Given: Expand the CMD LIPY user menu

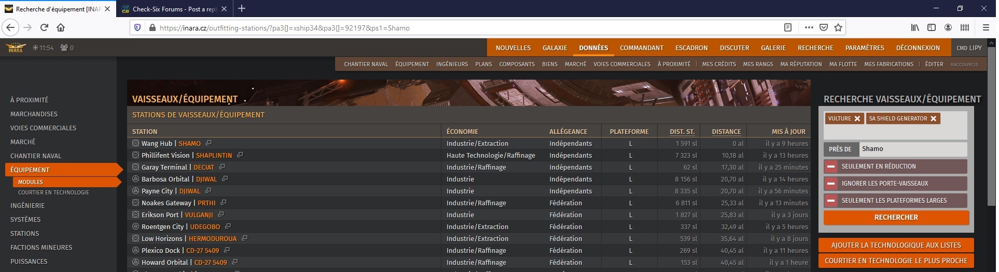Looking at the screenshot, I should click(x=969, y=48).
